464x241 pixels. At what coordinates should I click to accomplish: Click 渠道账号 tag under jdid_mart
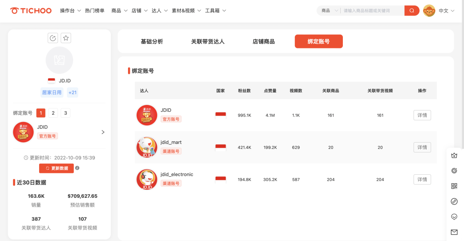(171, 152)
